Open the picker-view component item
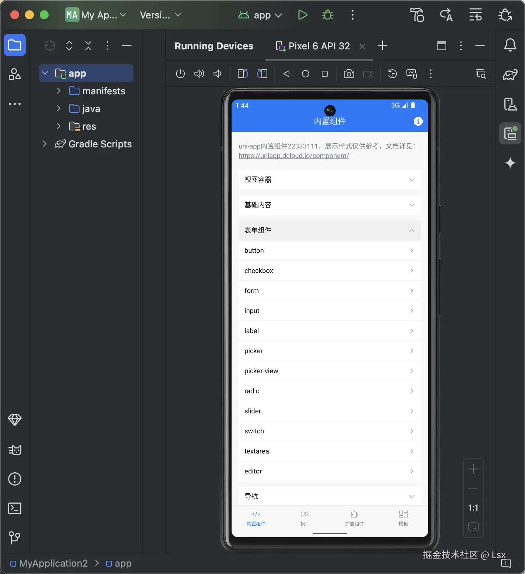 (330, 371)
